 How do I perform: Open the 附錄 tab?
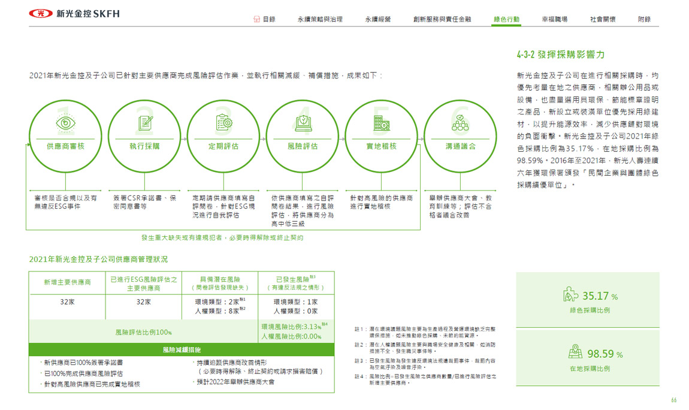coord(644,19)
